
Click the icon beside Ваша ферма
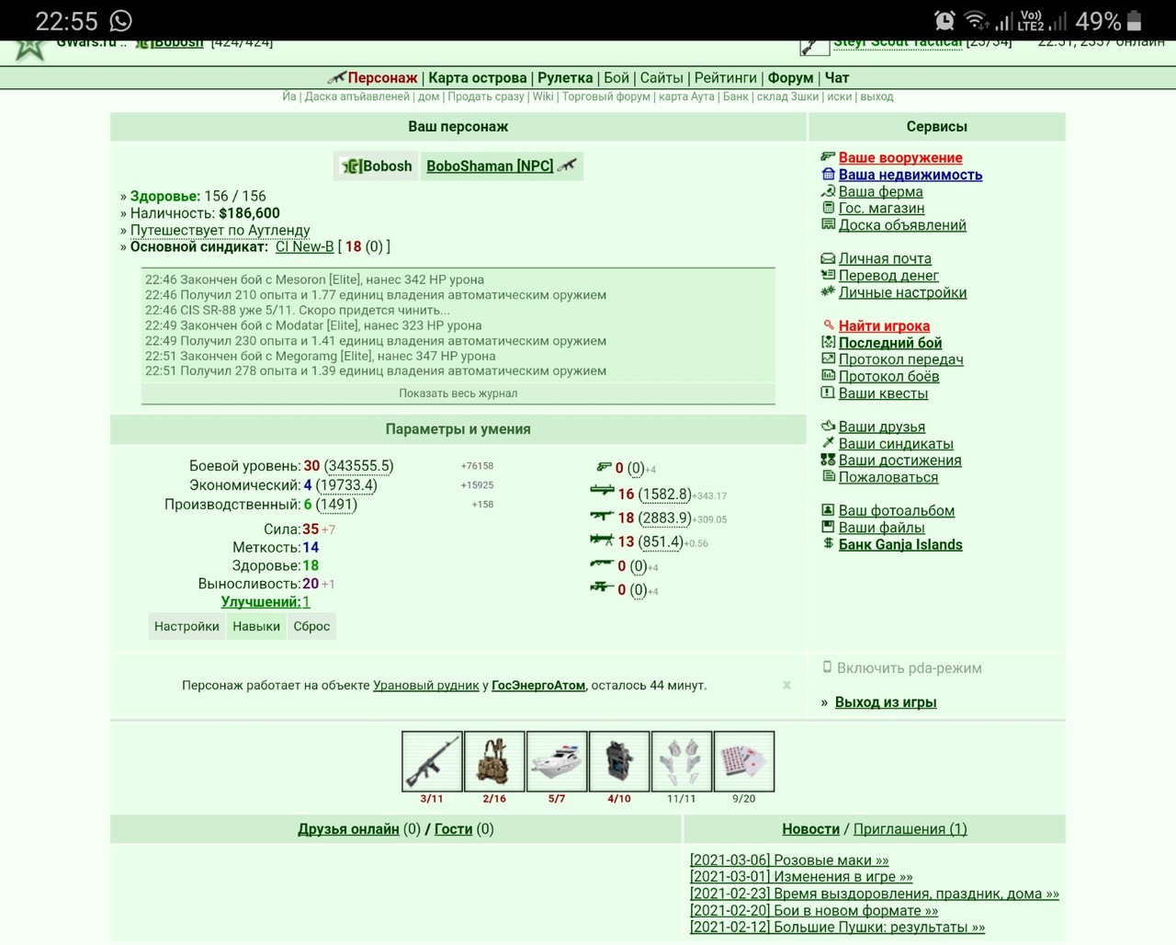tap(828, 191)
